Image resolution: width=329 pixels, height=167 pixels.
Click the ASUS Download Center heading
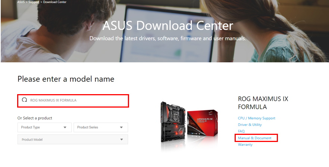coord(168,26)
